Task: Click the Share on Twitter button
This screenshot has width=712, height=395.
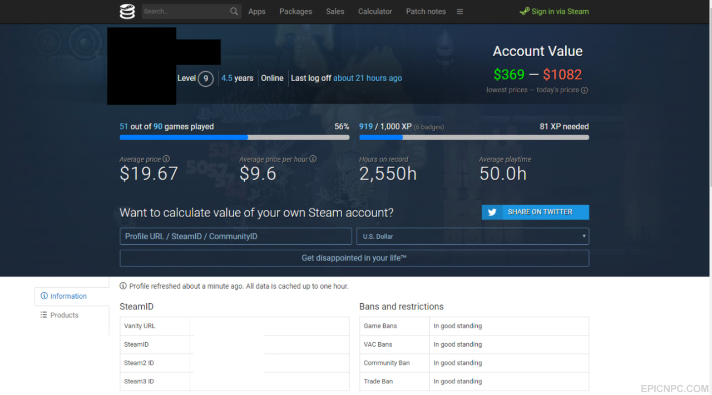Action: click(535, 212)
